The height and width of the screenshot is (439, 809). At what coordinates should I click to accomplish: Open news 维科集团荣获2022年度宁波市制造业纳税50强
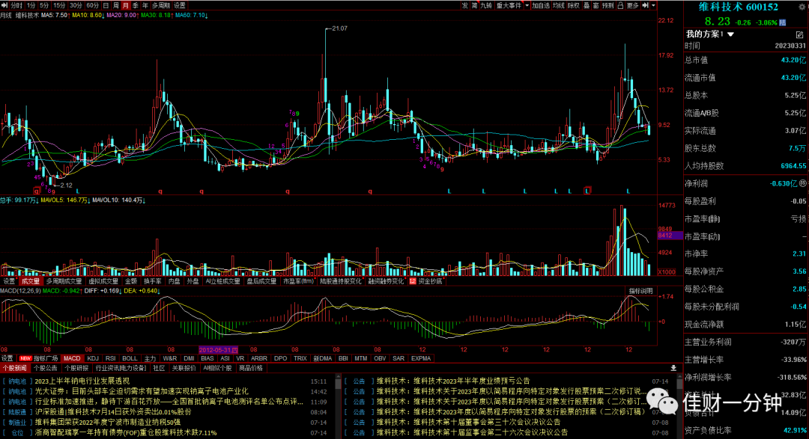pyautogui.click(x=108, y=423)
